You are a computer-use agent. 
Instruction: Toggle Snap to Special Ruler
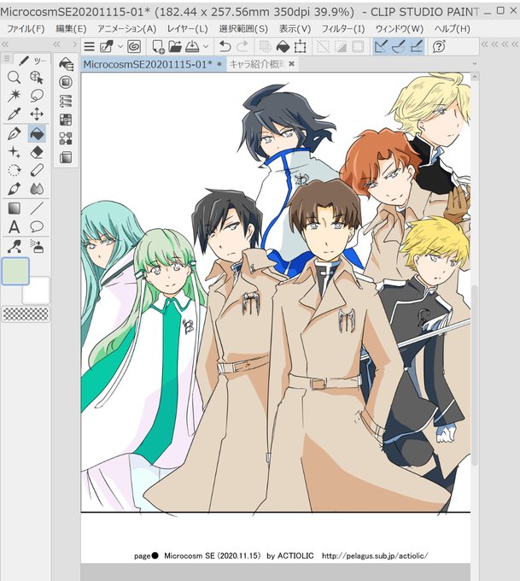click(399, 47)
